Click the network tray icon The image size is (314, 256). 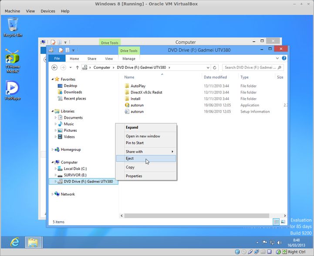pyautogui.click(x=272, y=243)
